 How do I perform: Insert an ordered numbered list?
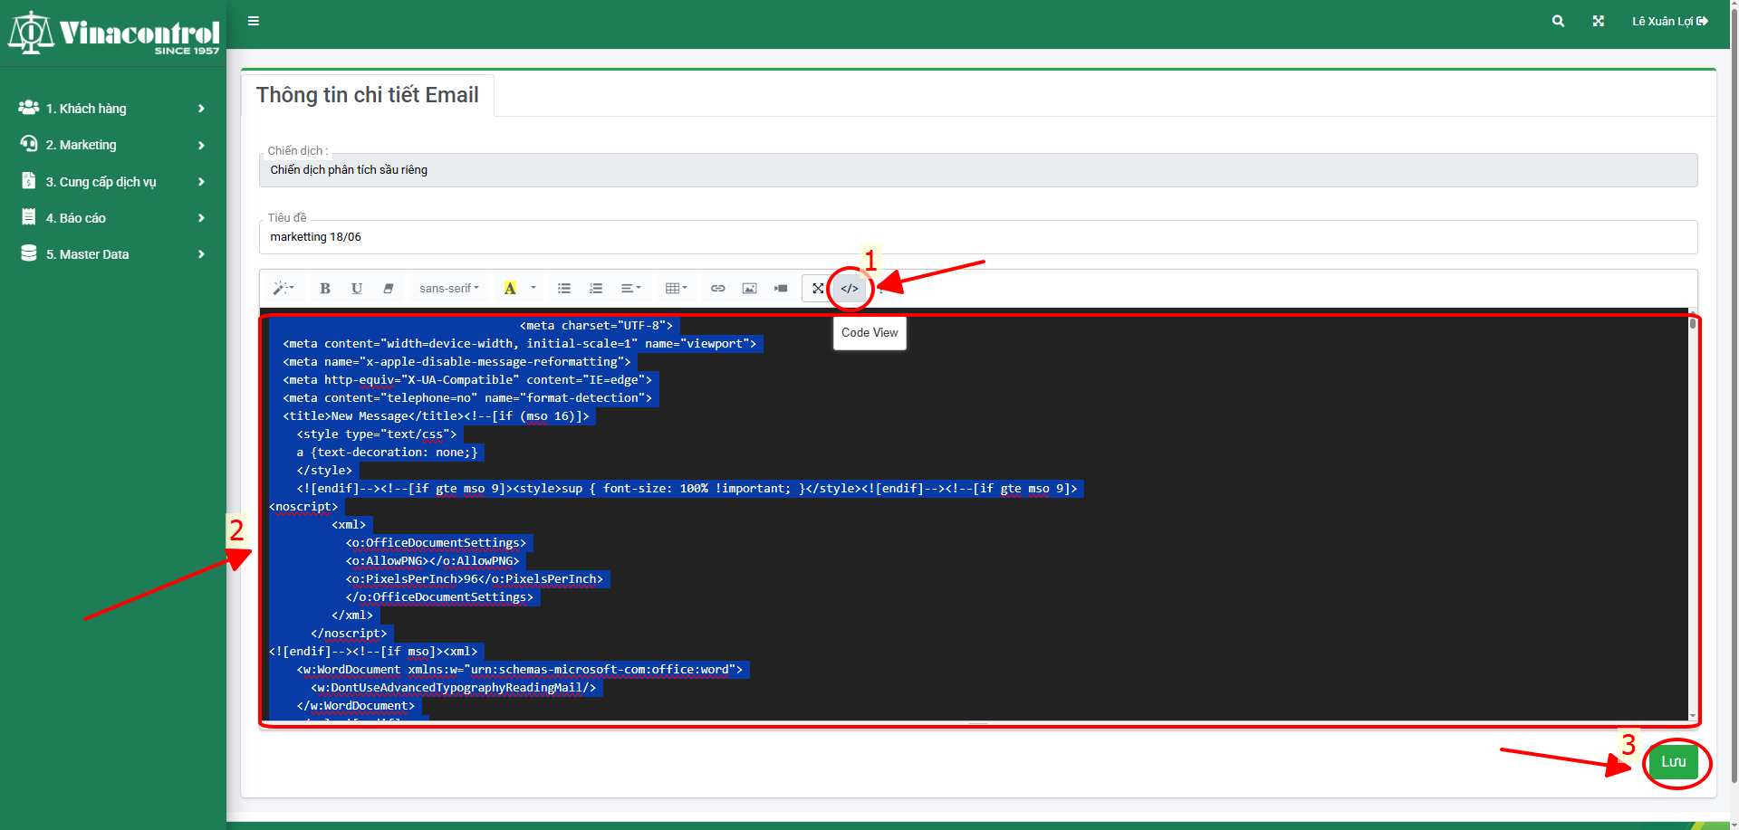pos(596,289)
